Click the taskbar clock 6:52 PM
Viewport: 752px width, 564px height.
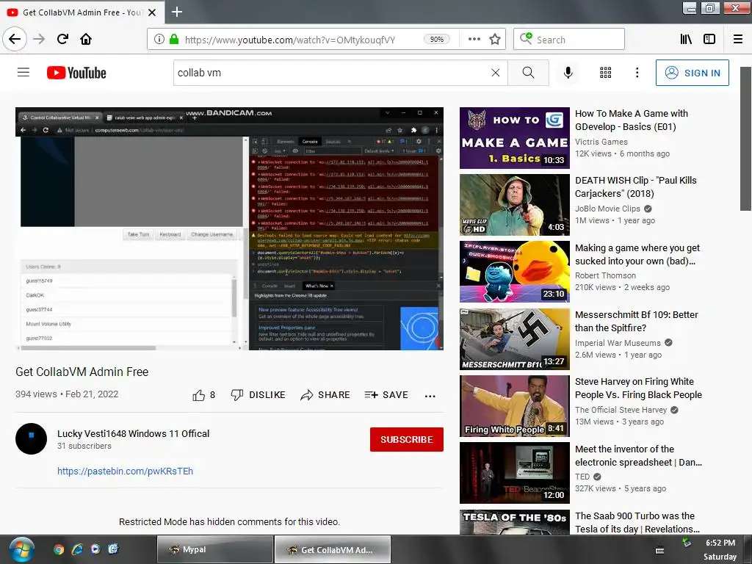[x=720, y=543]
